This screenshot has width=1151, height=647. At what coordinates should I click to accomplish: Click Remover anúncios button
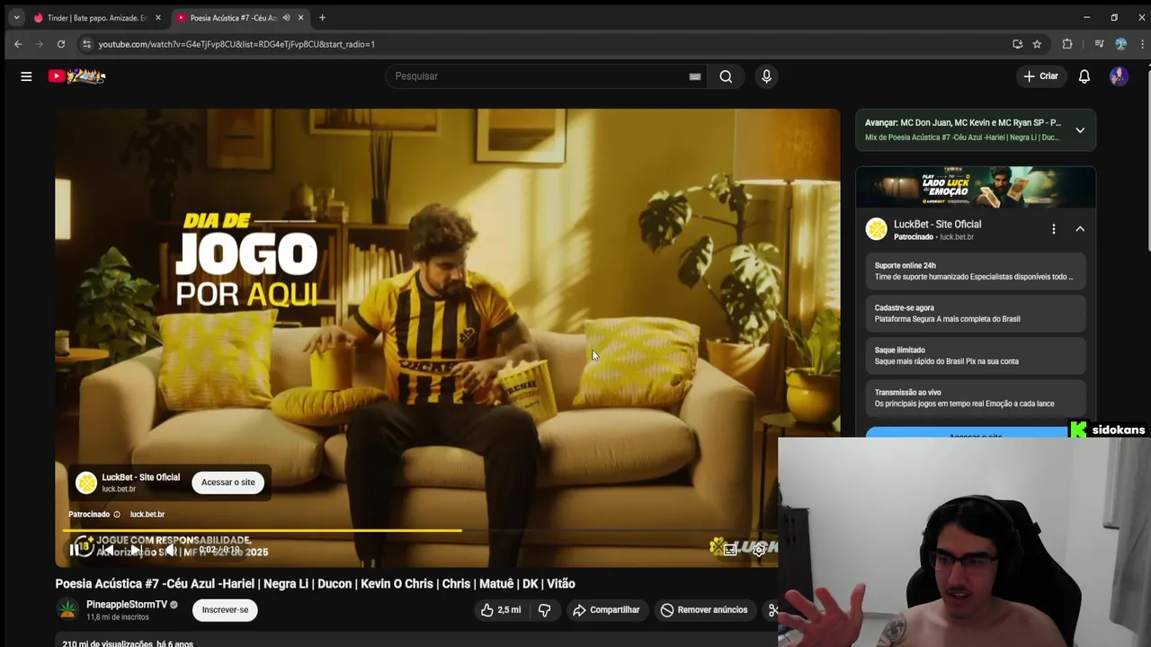[x=704, y=610]
